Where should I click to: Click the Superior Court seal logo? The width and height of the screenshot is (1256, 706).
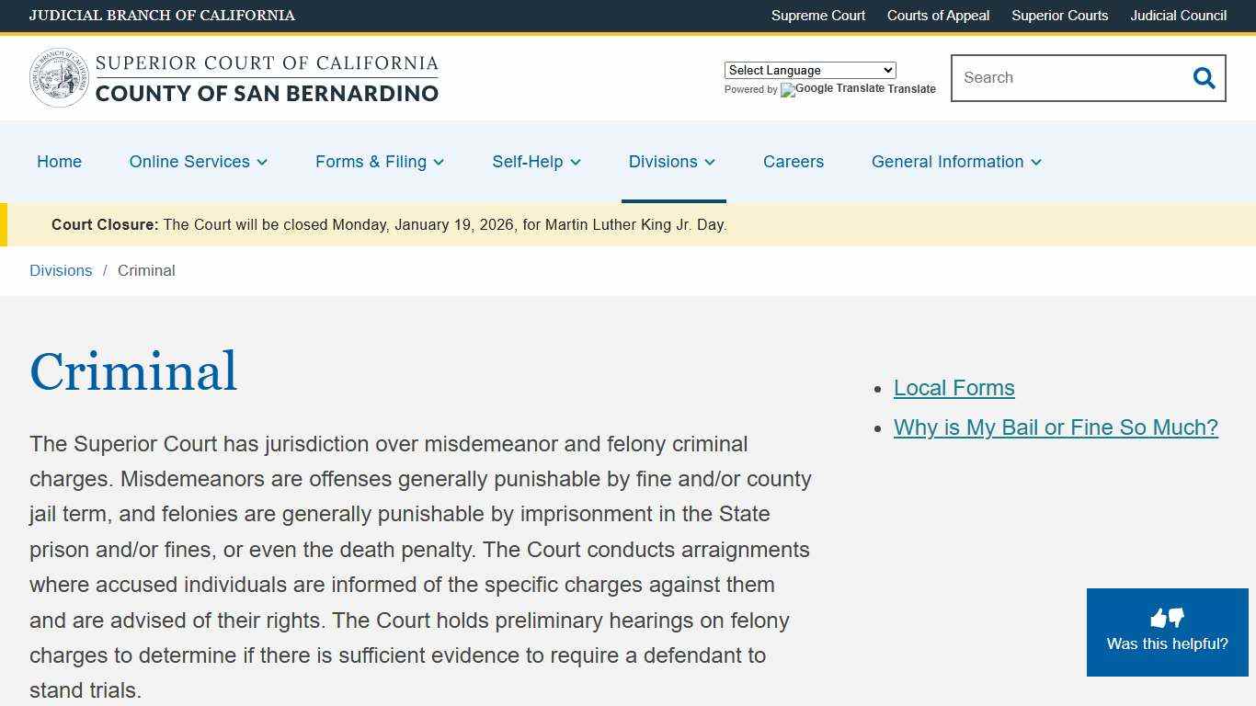tap(58, 78)
